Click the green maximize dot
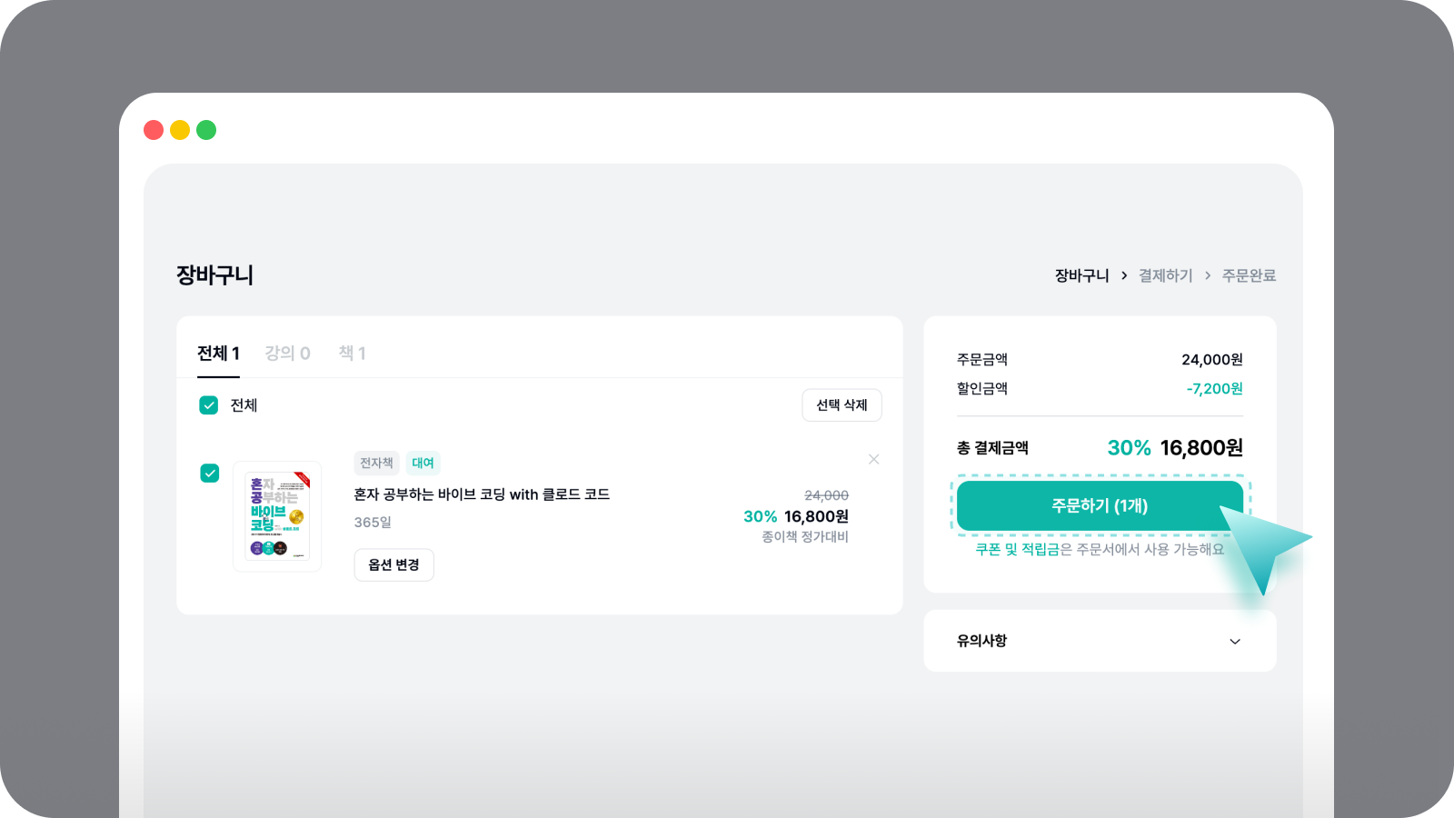1454x818 pixels. pos(206,130)
